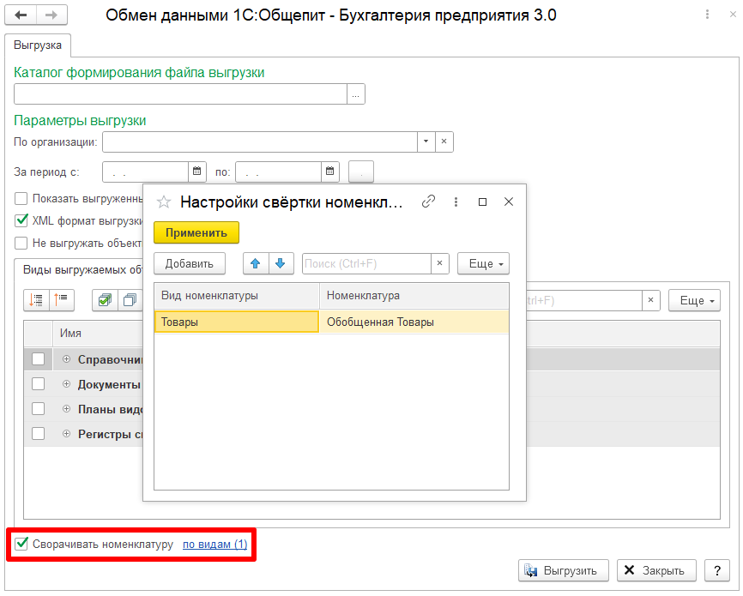This screenshot has height=596, width=743.
Task: Click the forward navigation arrow
Action: tap(51, 15)
